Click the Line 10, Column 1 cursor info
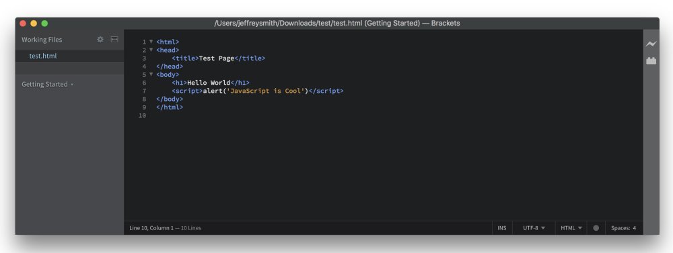The height and width of the screenshot is (253, 673). coord(151,228)
